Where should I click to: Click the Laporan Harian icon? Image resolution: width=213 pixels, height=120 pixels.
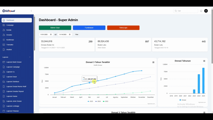tap(4, 96)
